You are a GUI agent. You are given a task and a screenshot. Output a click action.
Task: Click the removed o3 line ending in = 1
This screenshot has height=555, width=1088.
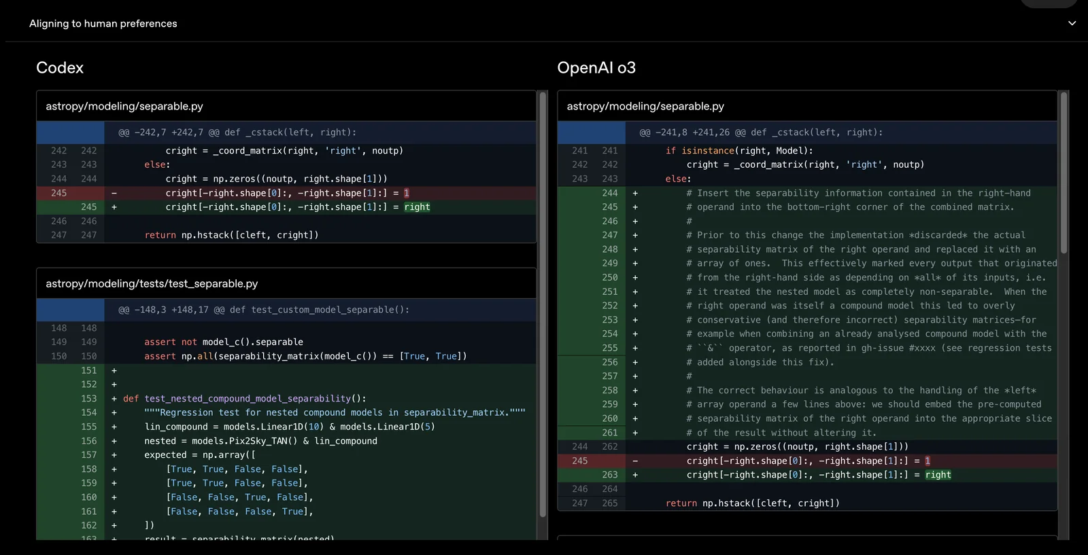807,461
